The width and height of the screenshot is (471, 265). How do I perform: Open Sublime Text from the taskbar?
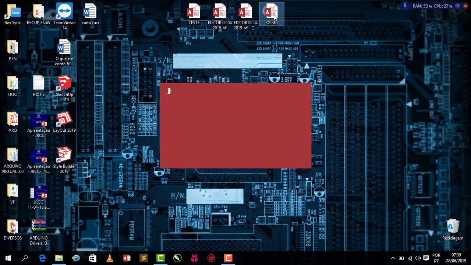144,258
